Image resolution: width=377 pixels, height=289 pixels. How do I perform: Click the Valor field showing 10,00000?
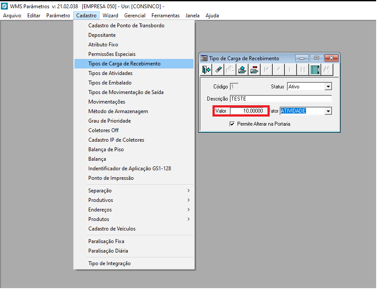[x=248, y=111]
